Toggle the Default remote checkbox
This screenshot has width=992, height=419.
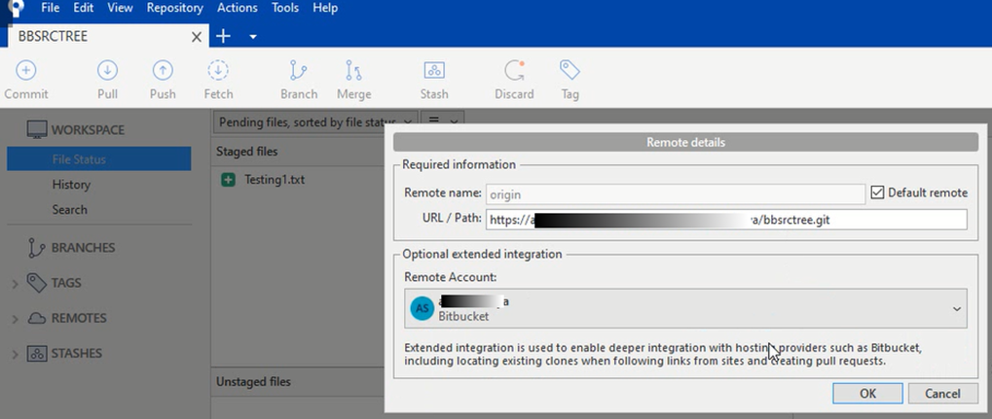click(877, 192)
